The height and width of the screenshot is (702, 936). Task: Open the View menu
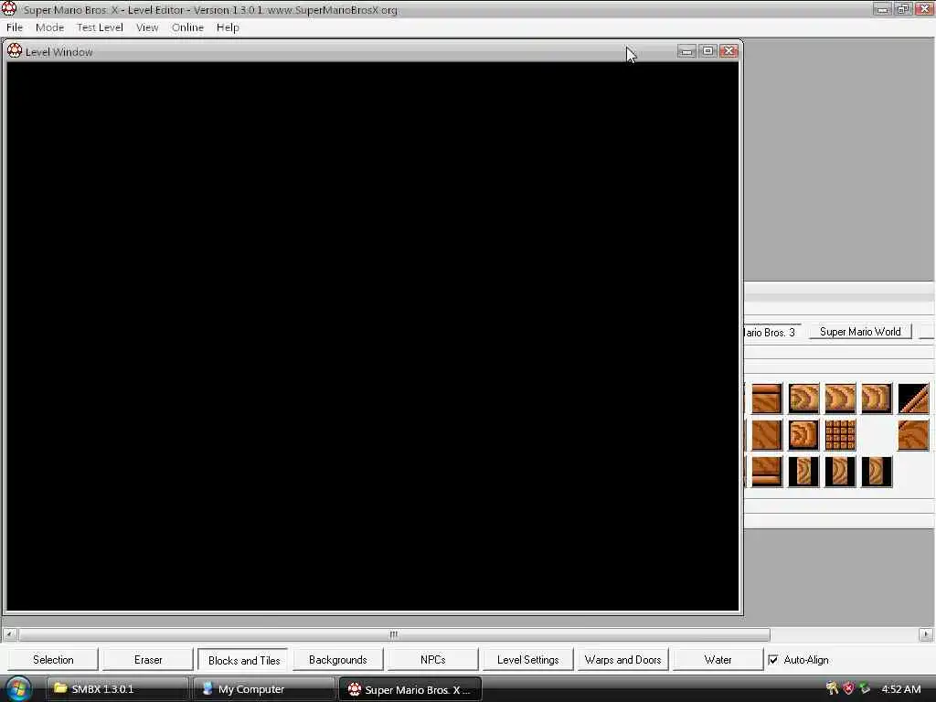pos(147,27)
